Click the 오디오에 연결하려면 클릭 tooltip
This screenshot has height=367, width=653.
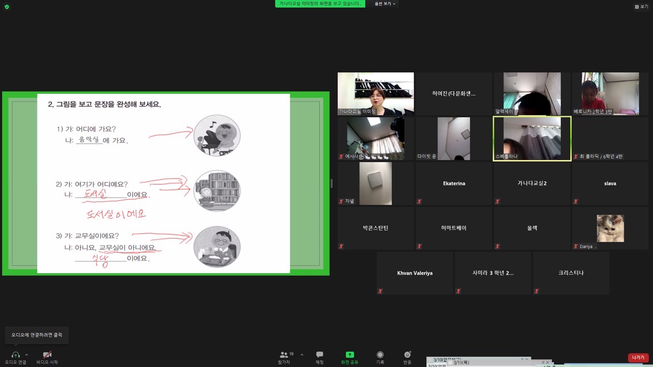click(x=37, y=335)
